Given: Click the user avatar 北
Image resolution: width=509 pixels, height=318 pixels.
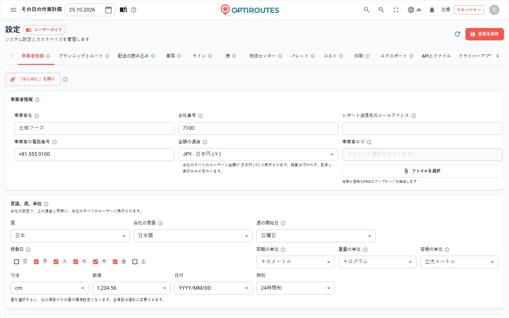Looking at the screenshot, I should pos(494,10).
